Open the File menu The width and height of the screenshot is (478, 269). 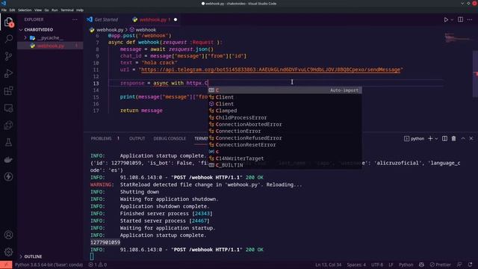click(x=4, y=10)
